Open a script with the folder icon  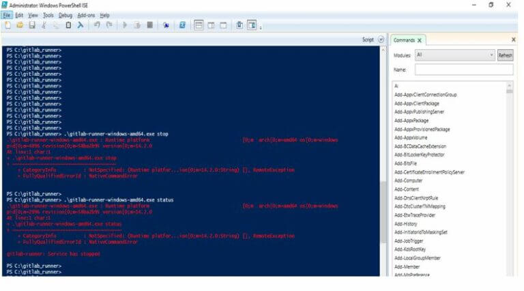click(20, 25)
